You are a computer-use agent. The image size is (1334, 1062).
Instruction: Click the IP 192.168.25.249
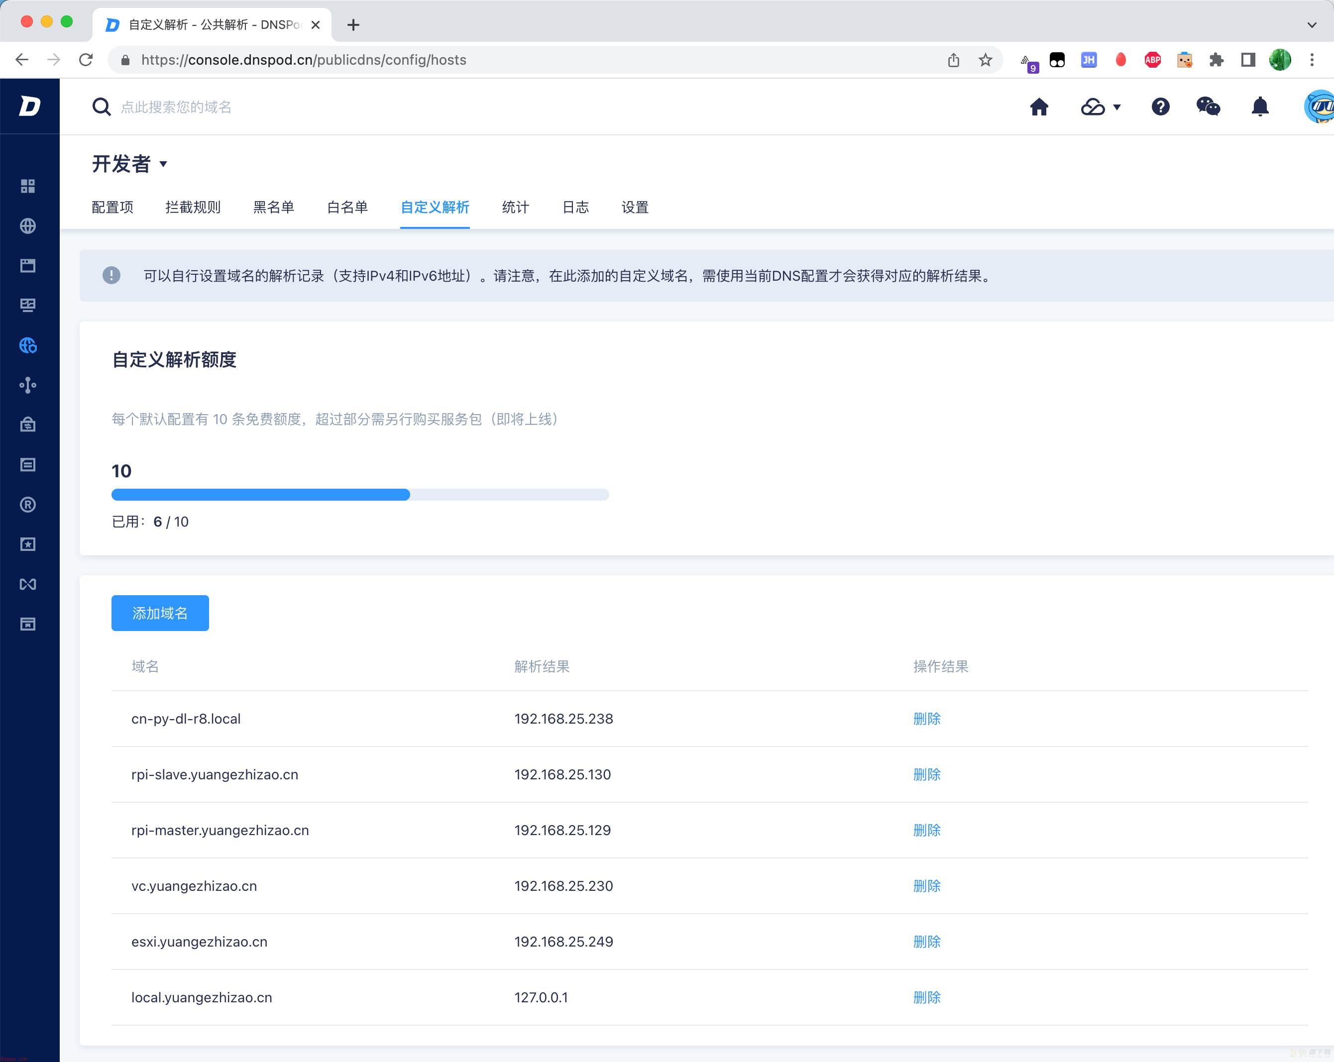pos(563,942)
